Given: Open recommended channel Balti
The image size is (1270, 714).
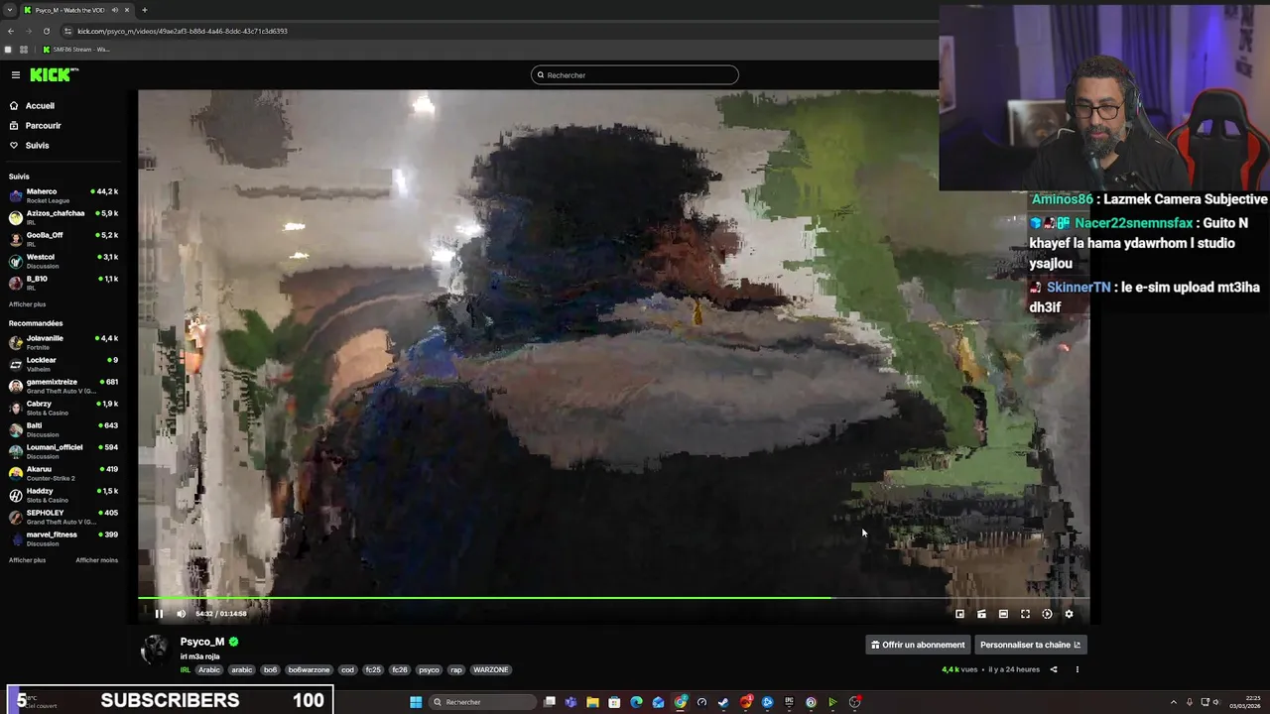Looking at the screenshot, I should 63,429.
